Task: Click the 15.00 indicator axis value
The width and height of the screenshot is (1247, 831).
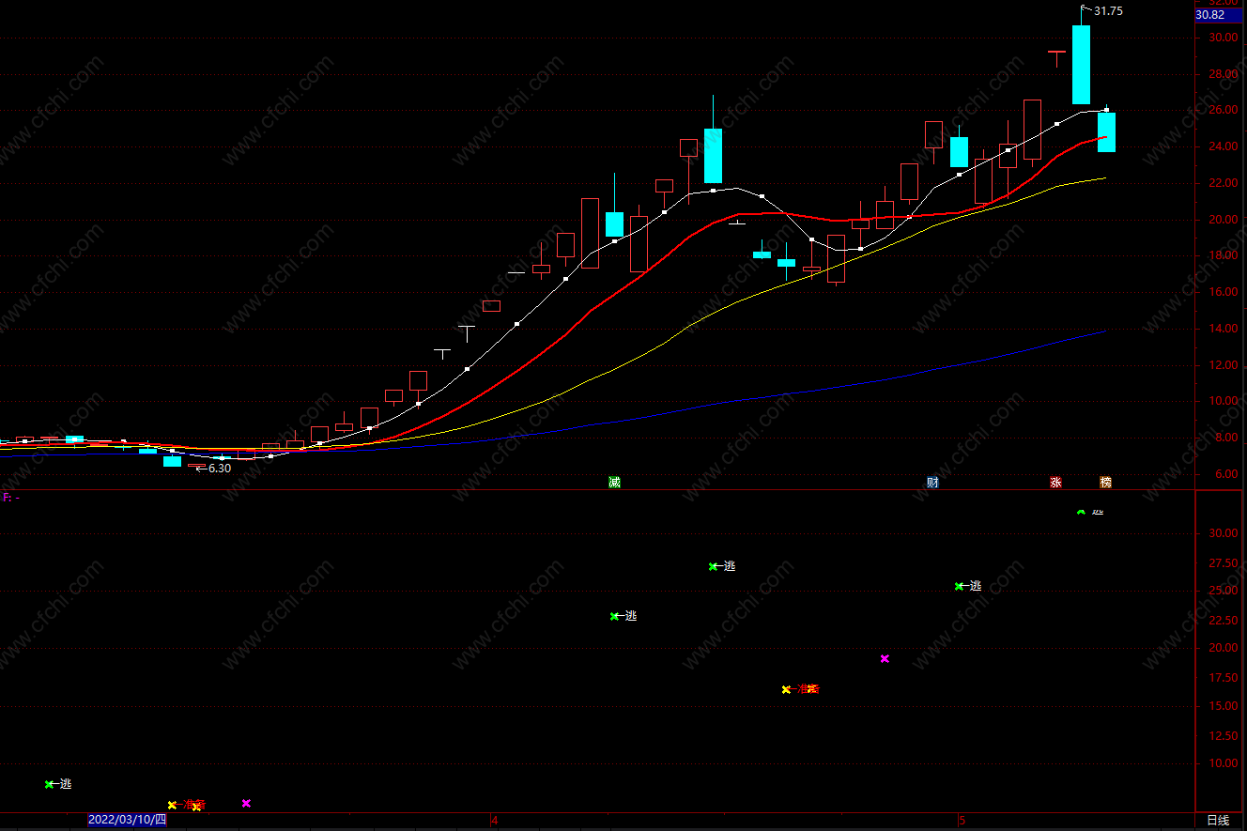Action: 1223,707
